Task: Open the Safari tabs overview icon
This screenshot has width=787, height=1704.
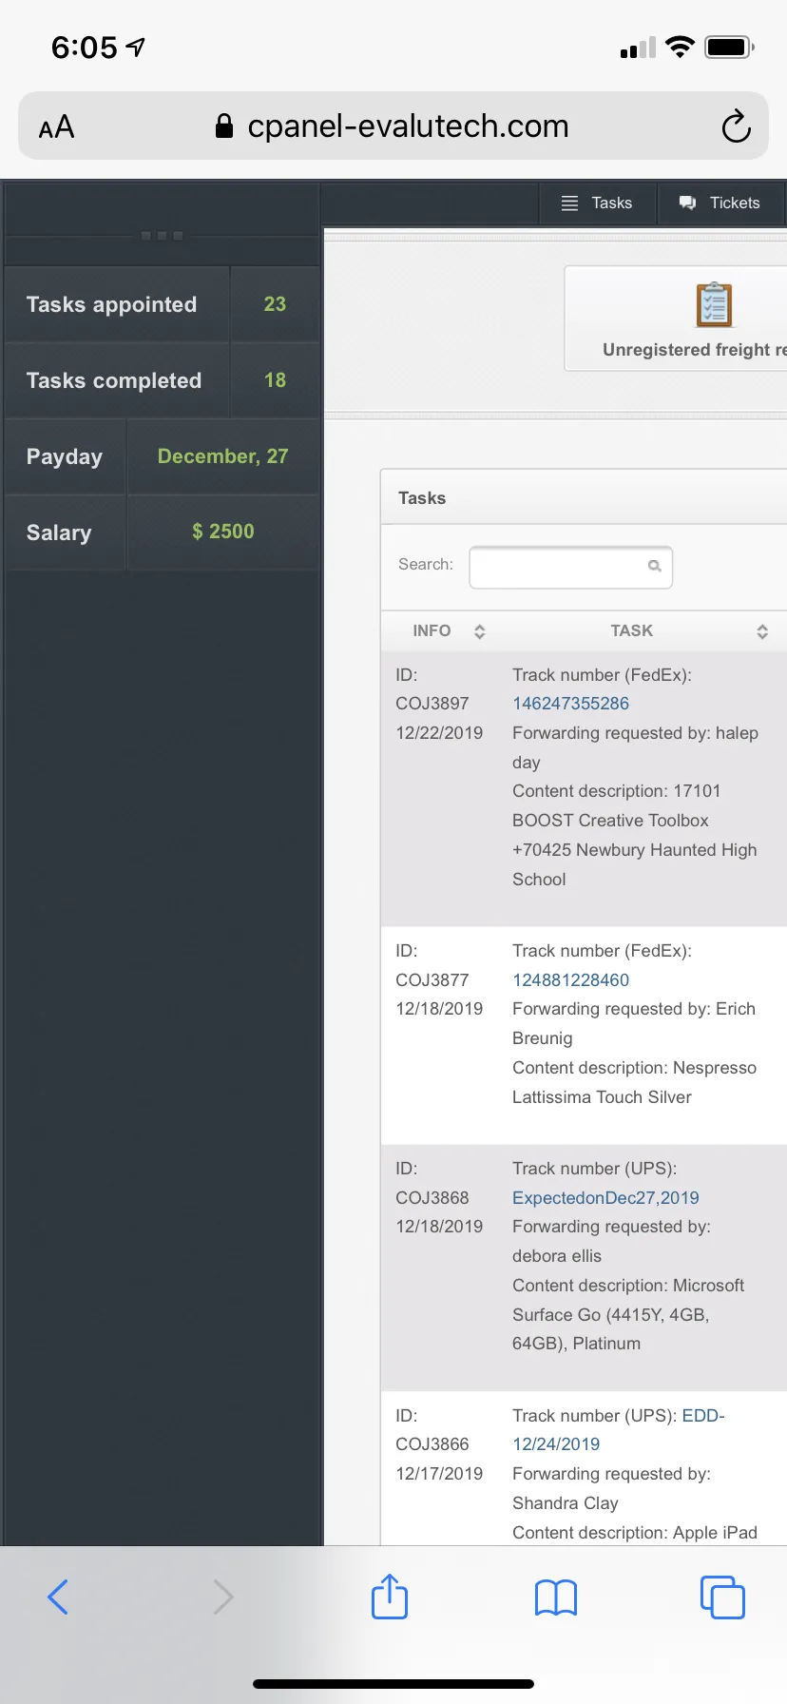Action: [x=722, y=1597]
